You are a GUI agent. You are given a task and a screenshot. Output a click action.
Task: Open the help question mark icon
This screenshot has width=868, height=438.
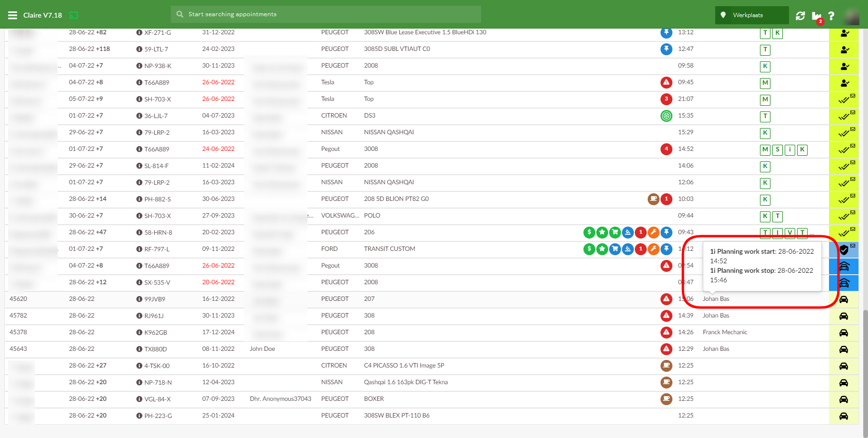(x=831, y=16)
